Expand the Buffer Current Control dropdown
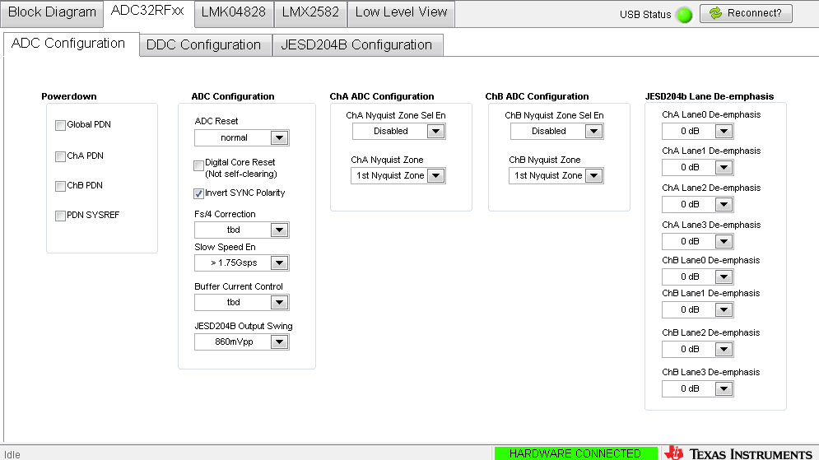Screen dimensions: 819x460 tap(279, 302)
